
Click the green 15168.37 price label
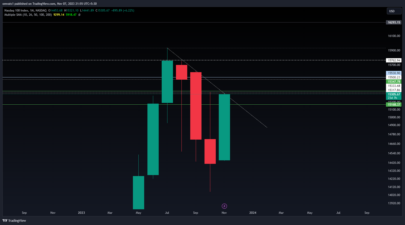tap(394, 105)
